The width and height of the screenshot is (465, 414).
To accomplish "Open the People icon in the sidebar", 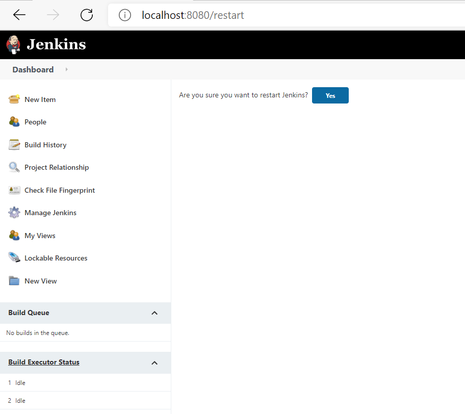I will click(14, 122).
